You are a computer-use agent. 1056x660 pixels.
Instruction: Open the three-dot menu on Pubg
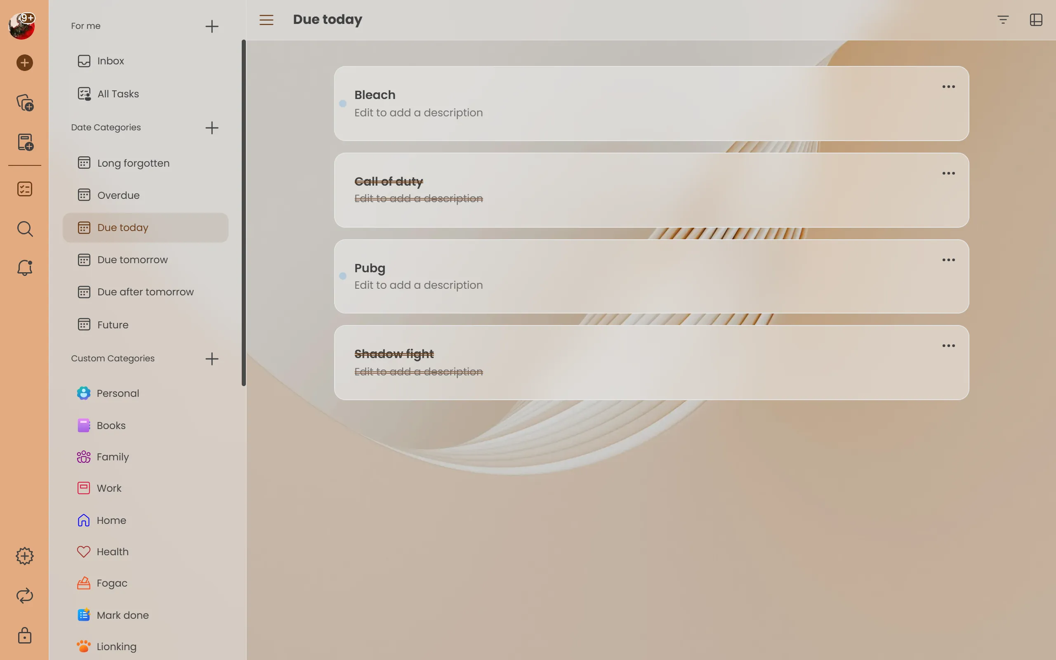tap(948, 260)
